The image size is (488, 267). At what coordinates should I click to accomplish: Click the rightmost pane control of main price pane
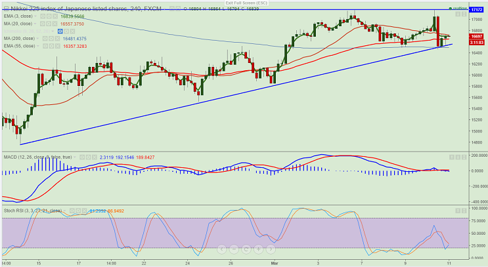click(464, 14)
